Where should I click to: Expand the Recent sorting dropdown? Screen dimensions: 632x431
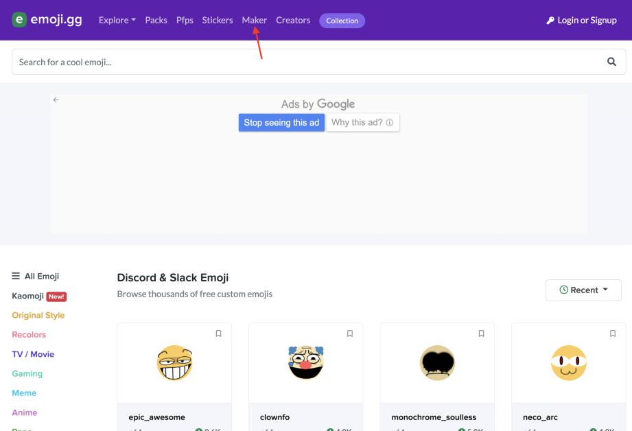583,290
